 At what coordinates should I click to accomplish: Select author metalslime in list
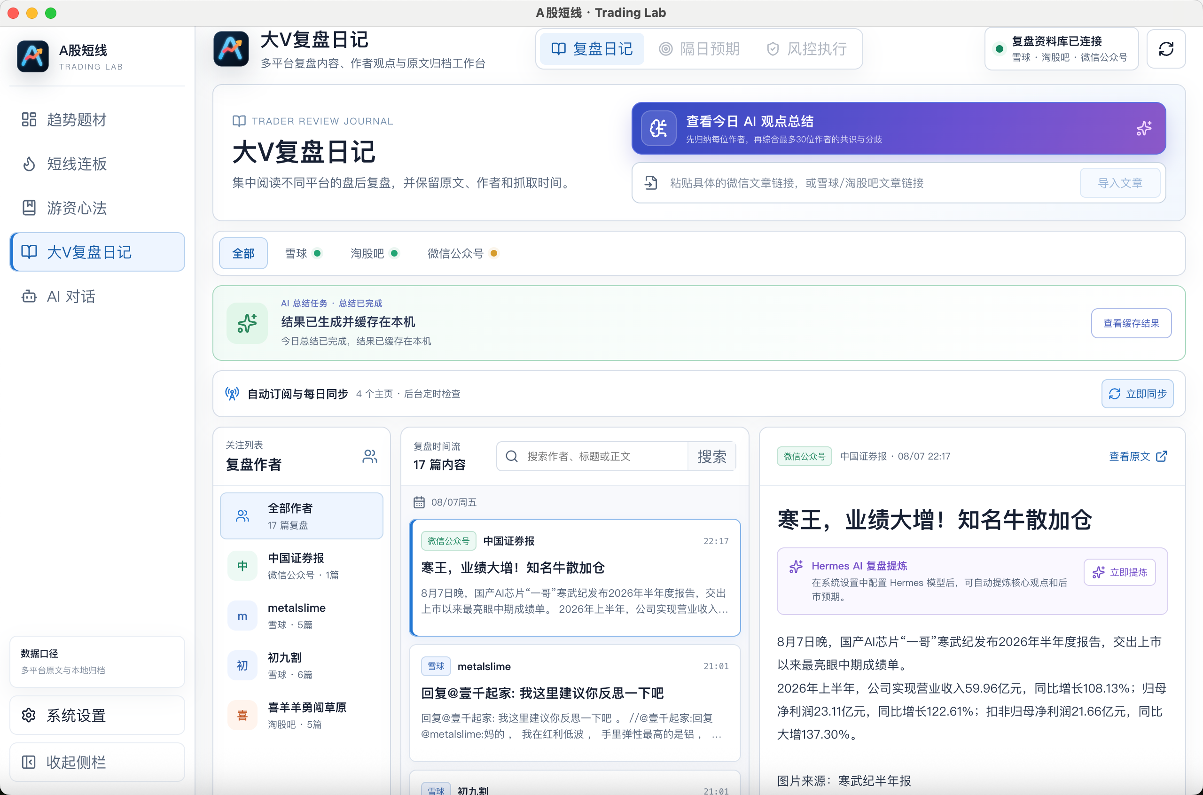(301, 615)
